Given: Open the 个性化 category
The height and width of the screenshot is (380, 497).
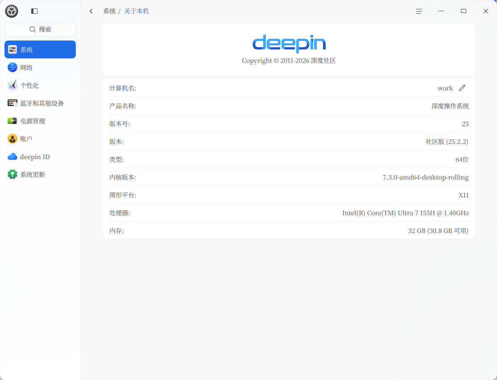Looking at the screenshot, I should [40, 85].
